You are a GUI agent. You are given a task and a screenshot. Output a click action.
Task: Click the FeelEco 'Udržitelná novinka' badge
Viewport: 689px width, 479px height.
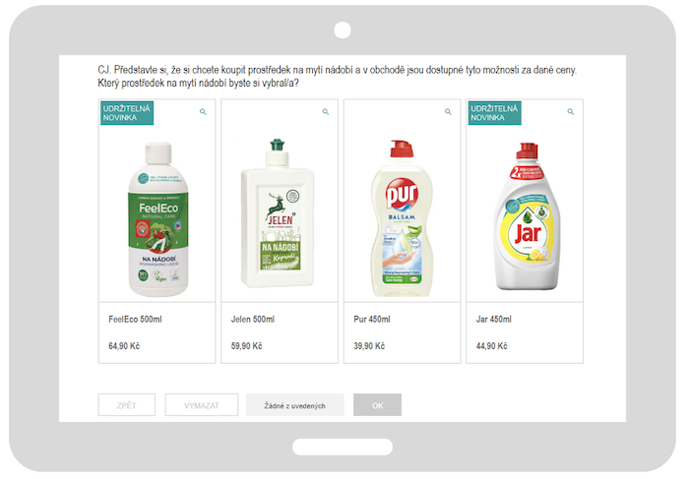point(127,113)
